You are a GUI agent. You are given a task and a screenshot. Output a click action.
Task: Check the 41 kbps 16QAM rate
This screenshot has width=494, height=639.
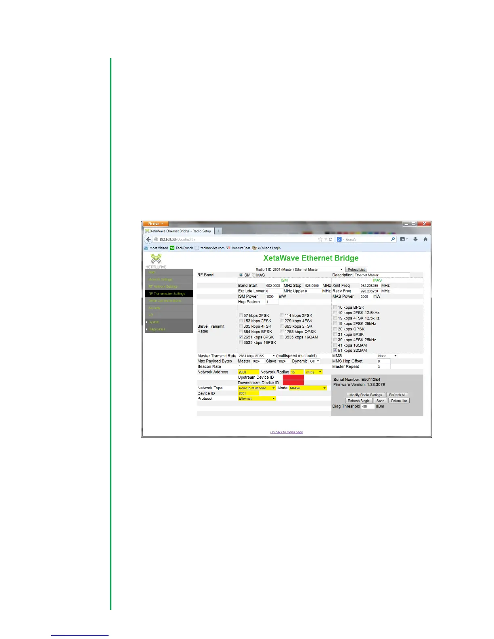click(335, 345)
